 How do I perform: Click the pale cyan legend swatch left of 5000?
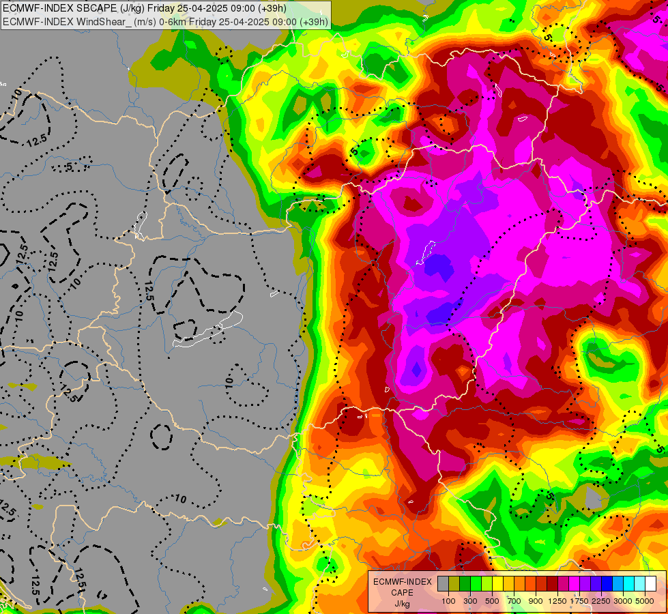click(640, 584)
